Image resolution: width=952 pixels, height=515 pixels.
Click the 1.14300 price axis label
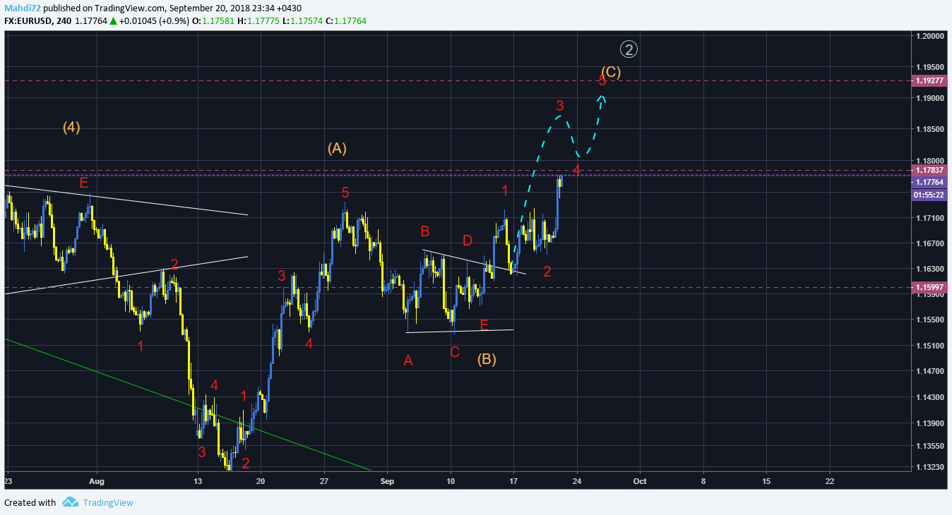click(x=930, y=397)
